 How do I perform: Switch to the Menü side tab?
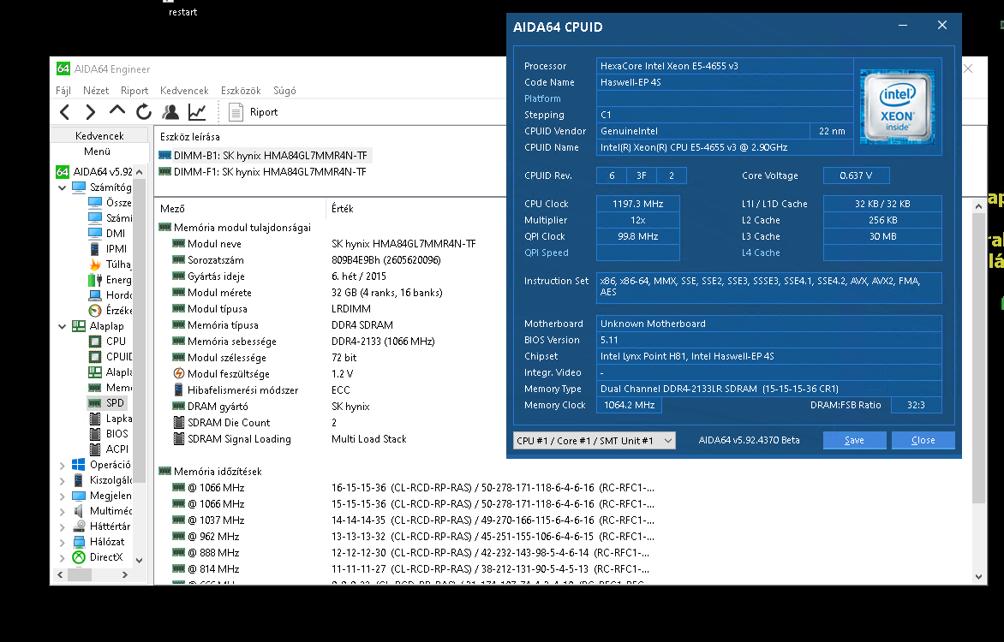98,151
